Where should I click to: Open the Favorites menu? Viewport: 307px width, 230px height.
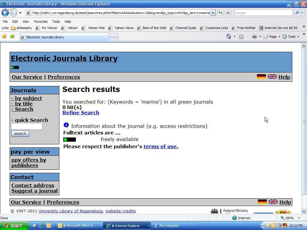tap(40, 22)
